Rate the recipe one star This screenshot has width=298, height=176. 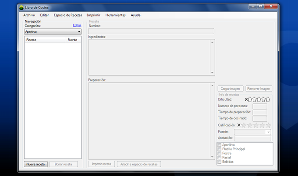244,125
